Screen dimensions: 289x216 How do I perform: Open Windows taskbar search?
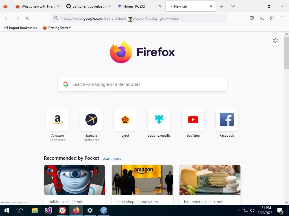pos(20,210)
